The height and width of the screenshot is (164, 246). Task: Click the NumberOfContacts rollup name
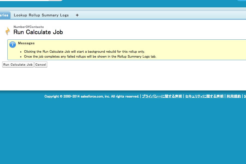click(x=29, y=27)
